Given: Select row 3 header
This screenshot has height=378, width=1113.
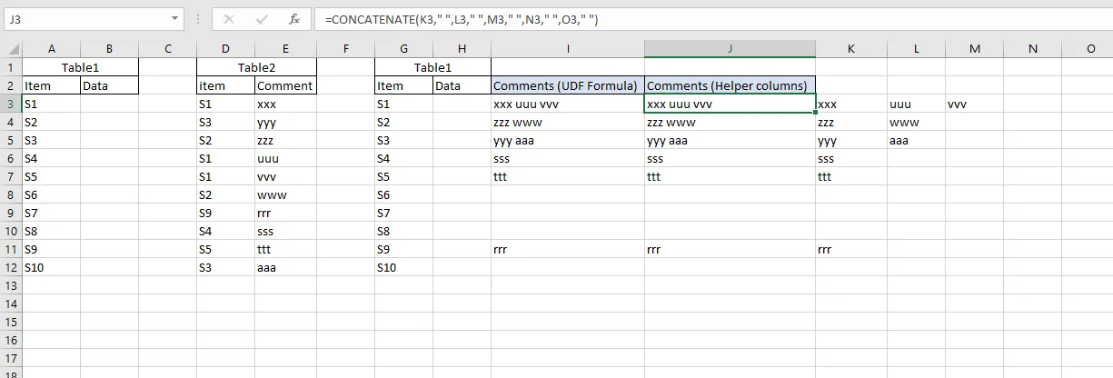Looking at the screenshot, I should tap(10, 104).
